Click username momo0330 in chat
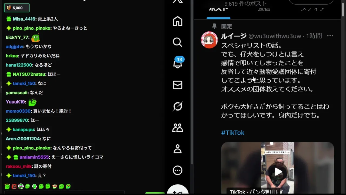346x195 pixels. 18,111
